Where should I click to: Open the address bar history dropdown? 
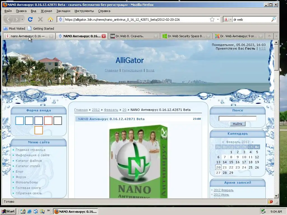coord(218,19)
